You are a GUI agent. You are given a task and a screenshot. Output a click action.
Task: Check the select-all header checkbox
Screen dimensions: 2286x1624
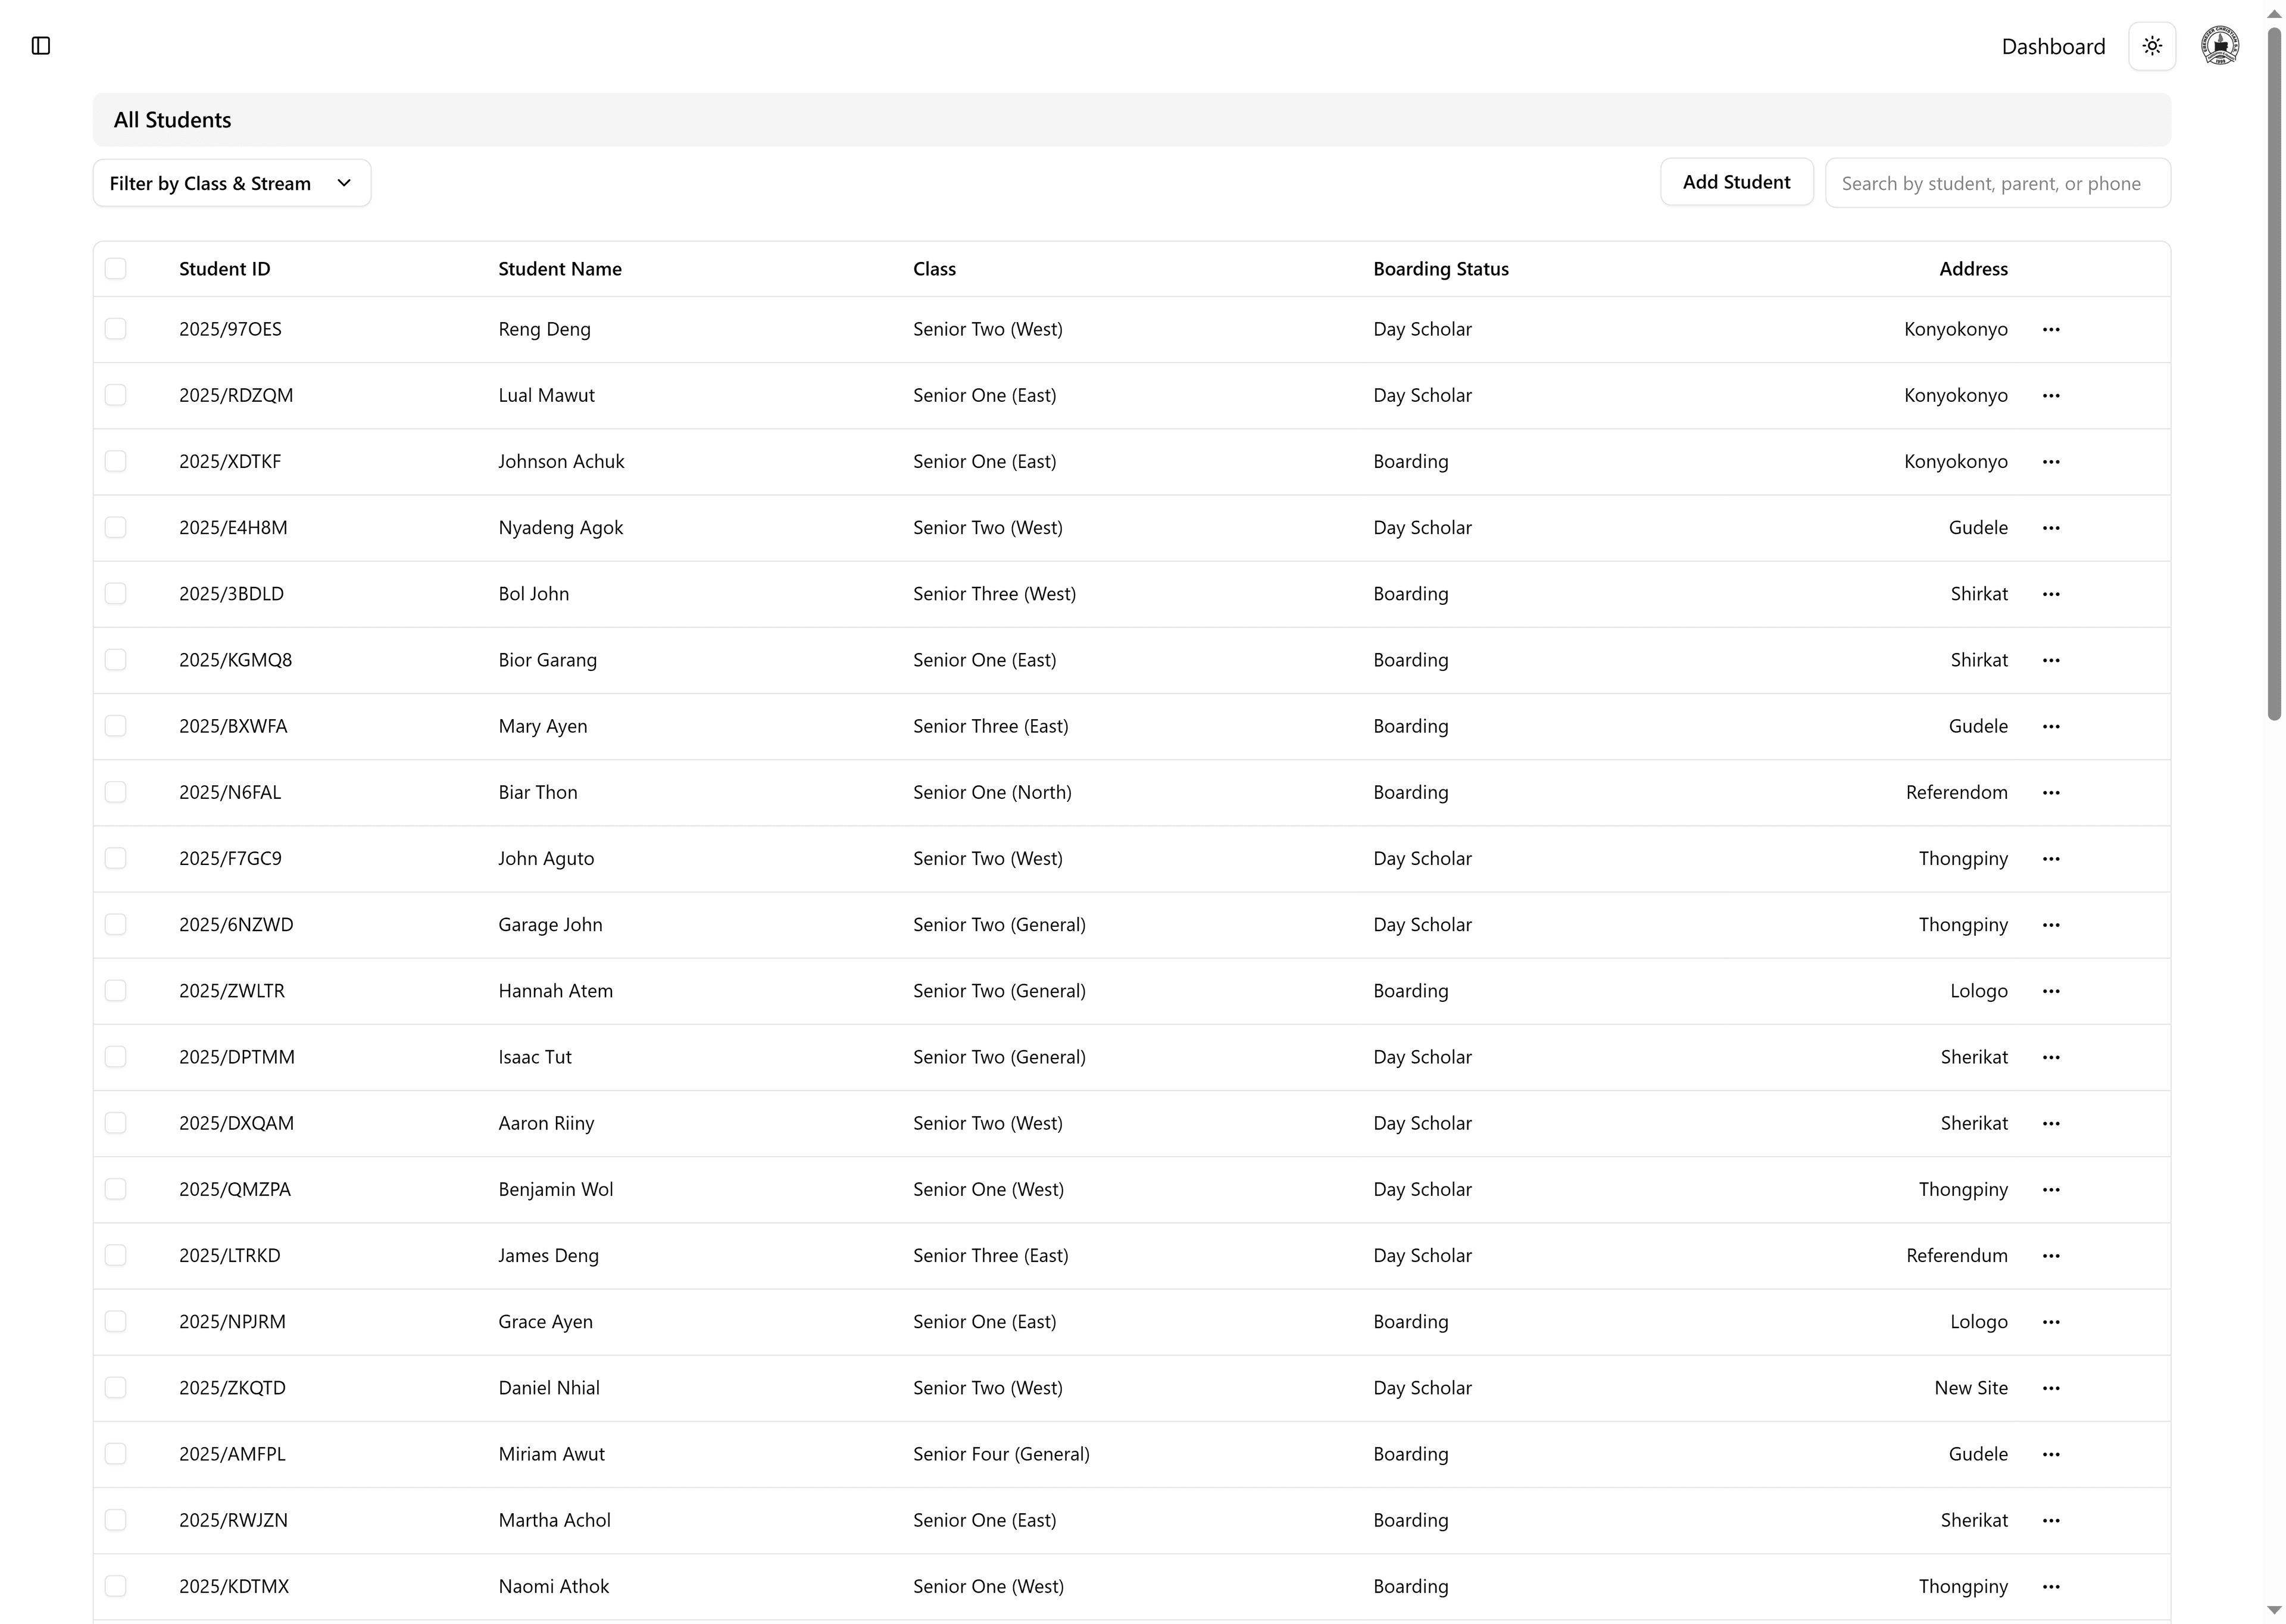(x=116, y=269)
